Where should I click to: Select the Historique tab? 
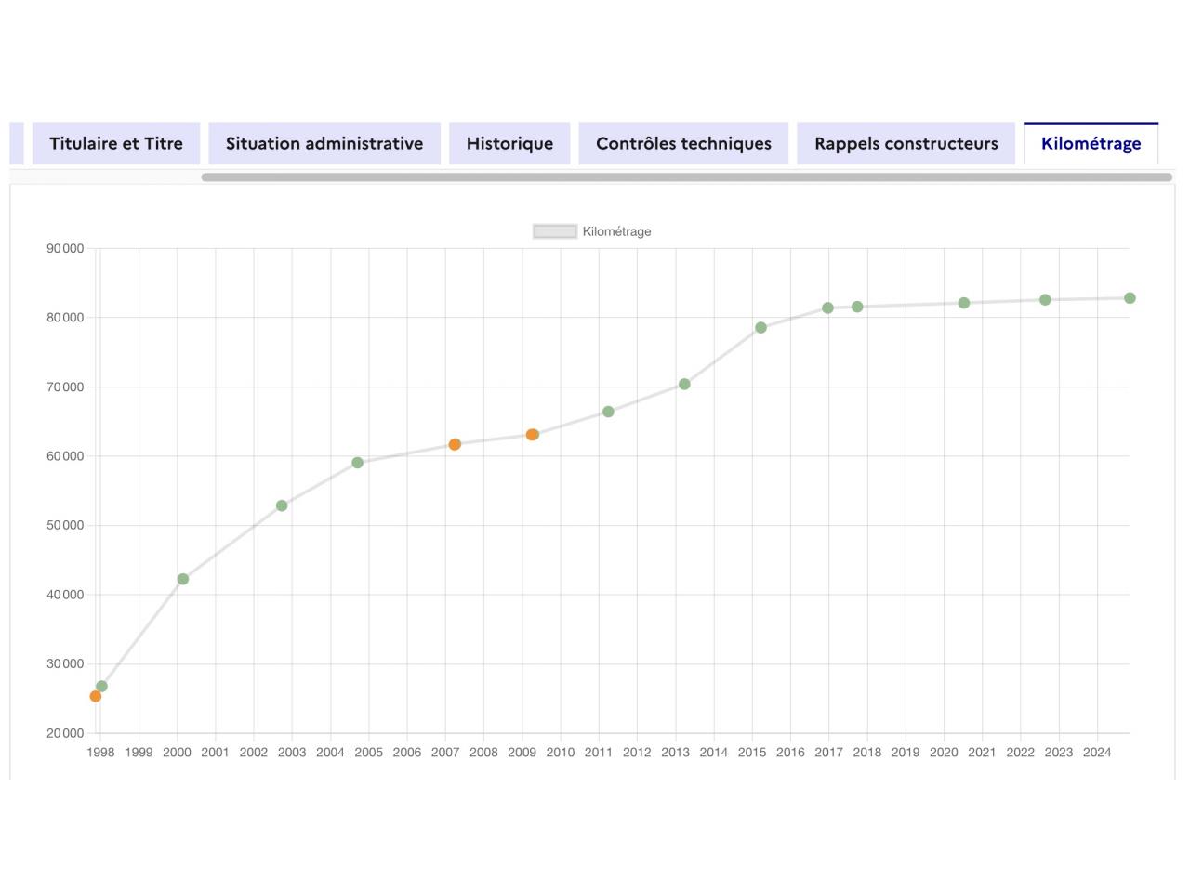pyautogui.click(x=509, y=143)
